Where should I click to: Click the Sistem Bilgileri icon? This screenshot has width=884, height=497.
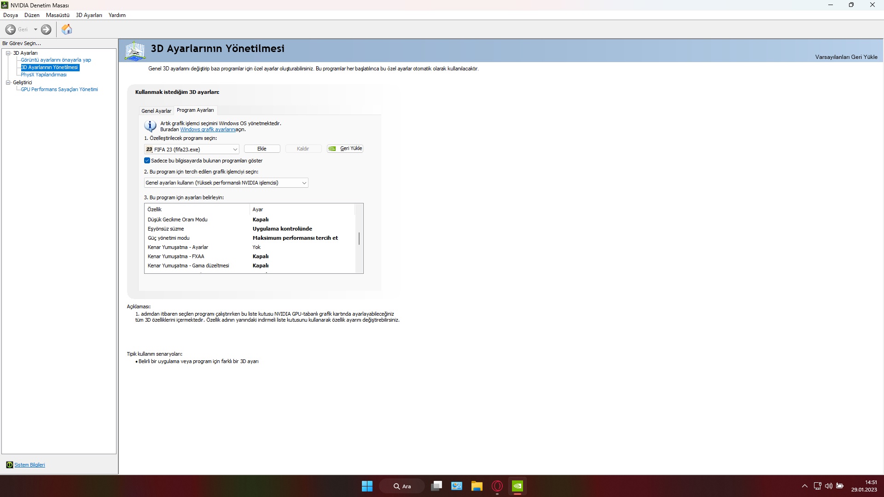[9, 465]
